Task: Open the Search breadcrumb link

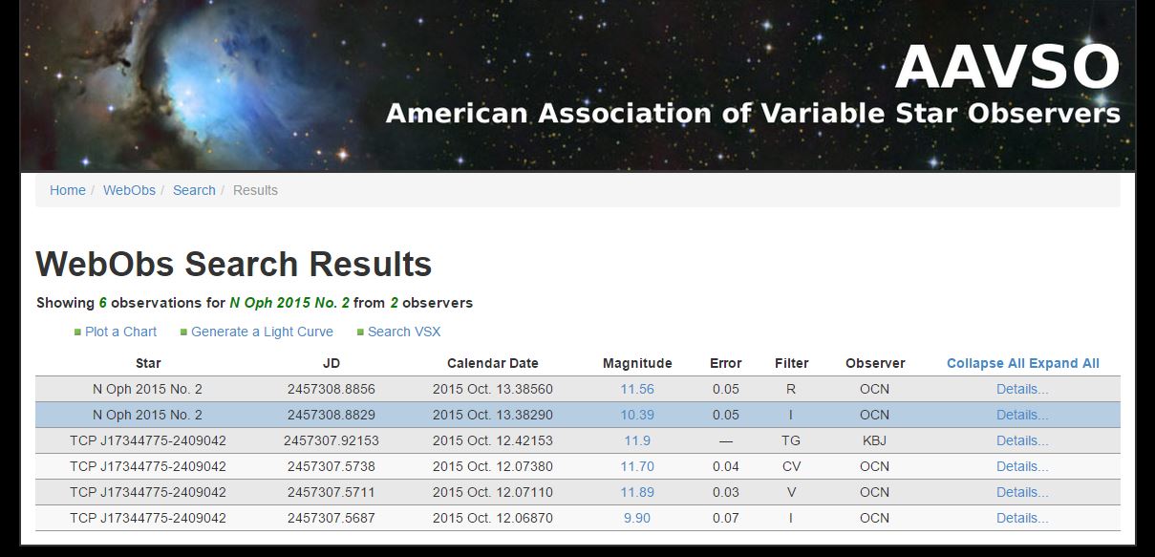Action: (x=194, y=190)
